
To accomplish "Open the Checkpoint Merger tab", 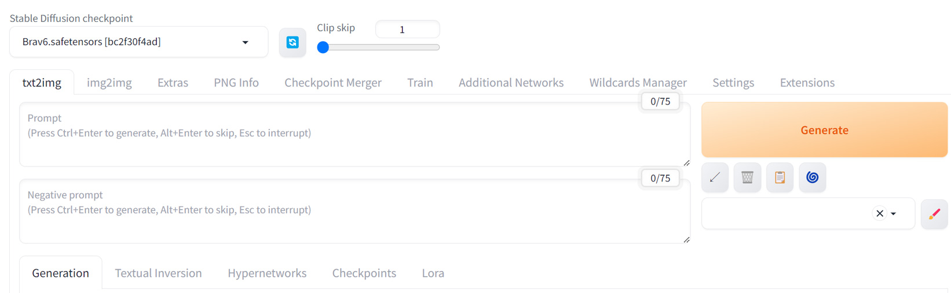I will pos(332,83).
